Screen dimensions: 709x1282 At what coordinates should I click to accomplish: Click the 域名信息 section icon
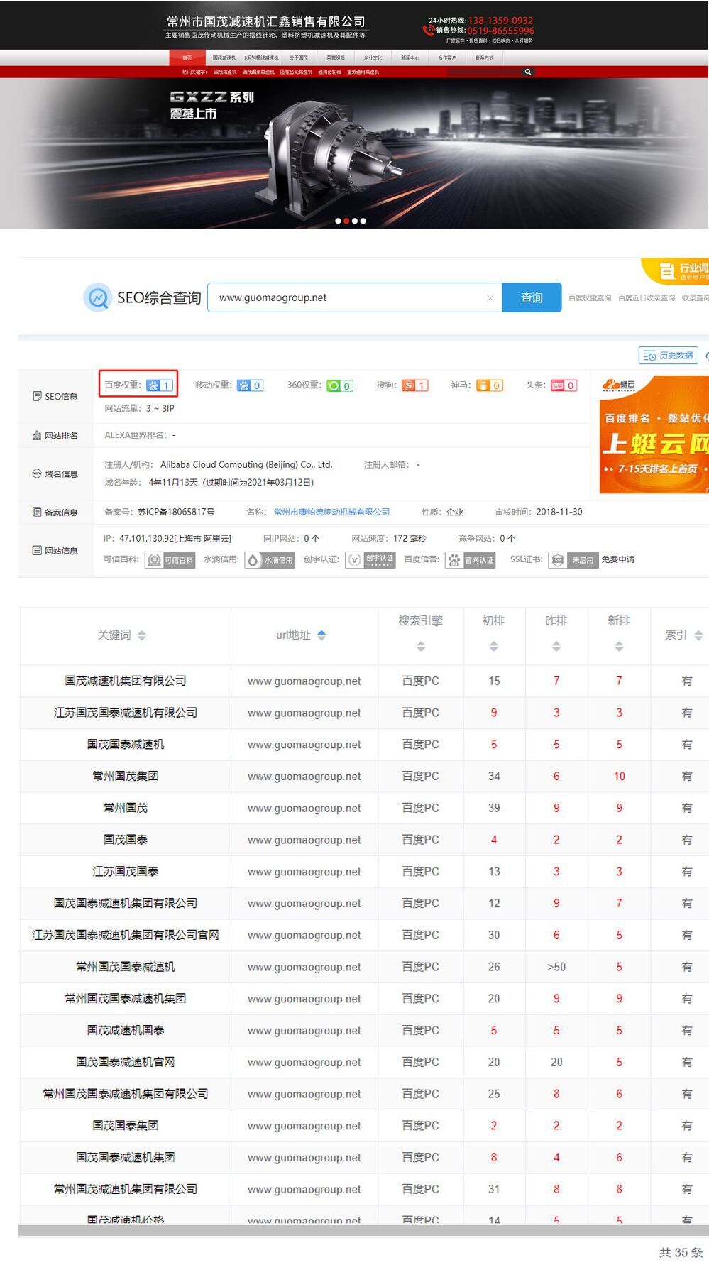coord(37,473)
